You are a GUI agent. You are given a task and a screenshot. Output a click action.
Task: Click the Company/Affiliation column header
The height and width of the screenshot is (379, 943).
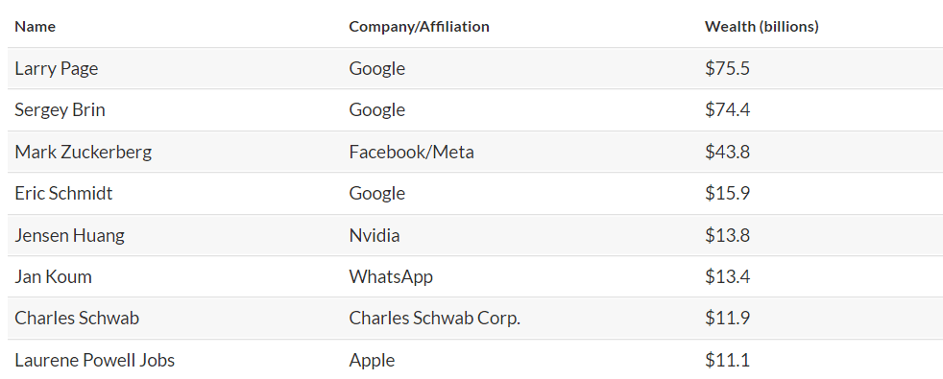click(420, 27)
